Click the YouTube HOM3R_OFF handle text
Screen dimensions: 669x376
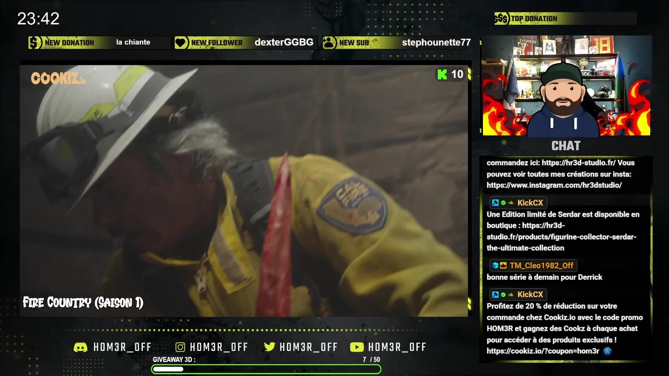[397, 347]
